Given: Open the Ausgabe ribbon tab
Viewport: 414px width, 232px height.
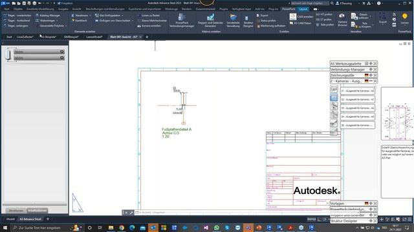Looking at the screenshot, I should pyautogui.click(x=63, y=9).
